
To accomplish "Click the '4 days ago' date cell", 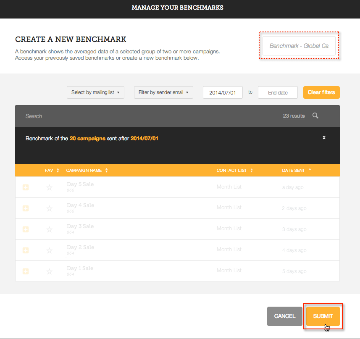I will tap(294, 250).
